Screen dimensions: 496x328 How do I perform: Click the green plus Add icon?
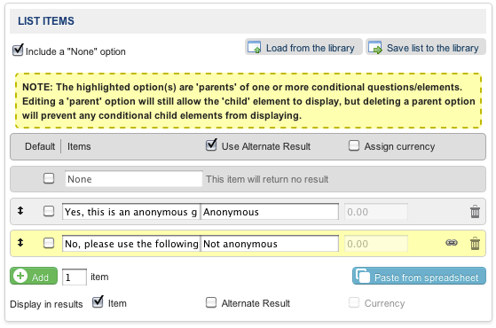(20, 276)
